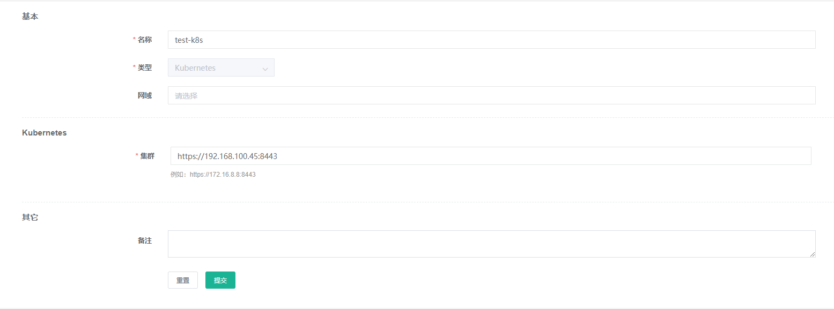
Task: Click the 类型 field label
Action: pyautogui.click(x=145, y=67)
